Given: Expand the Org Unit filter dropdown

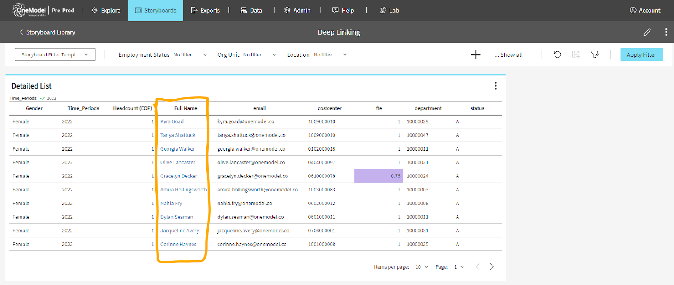Looking at the screenshot, I should [274, 55].
